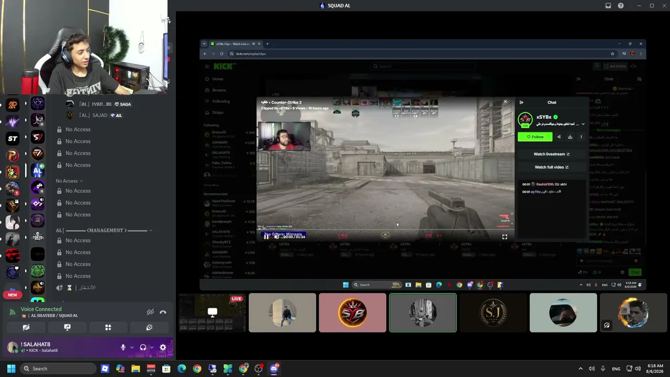Open the xSYBx channel avatar
This screenshot has width=670, height=377.
(x=525, y=120)
